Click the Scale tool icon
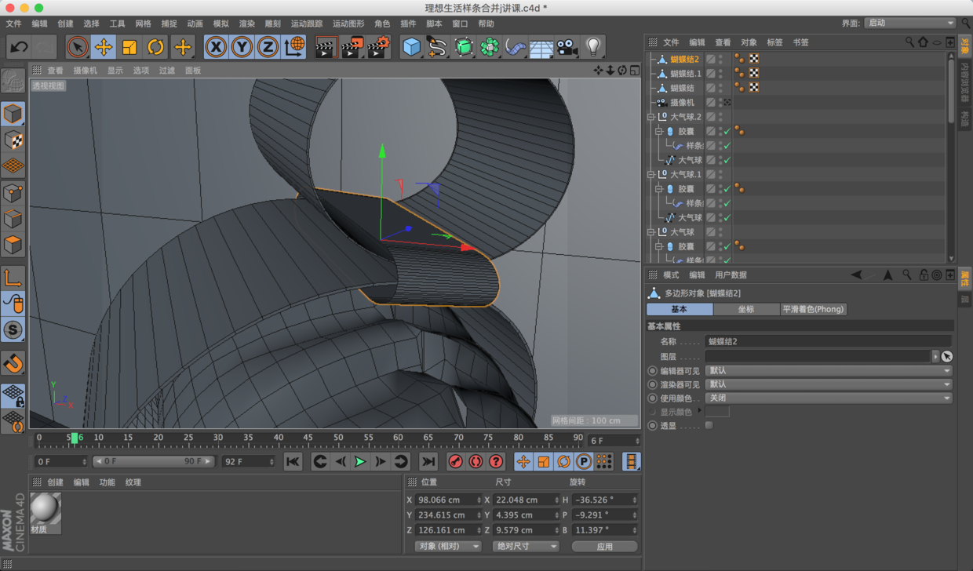973x571 pixels. (129, 48)
